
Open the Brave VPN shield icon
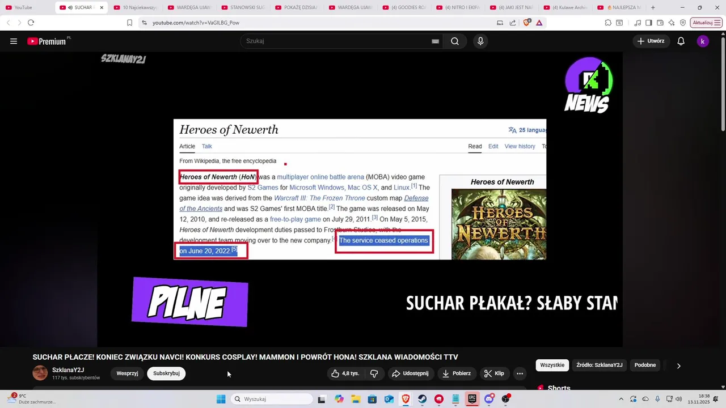click(x=683, y=23)
